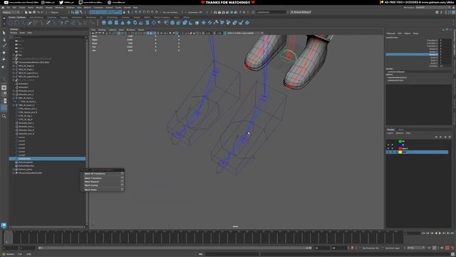Screen dimensions: 456x257
Task: Switch to the Poly Modeling shelf tab
Action: pyautogui.click(x=36, y=17)
